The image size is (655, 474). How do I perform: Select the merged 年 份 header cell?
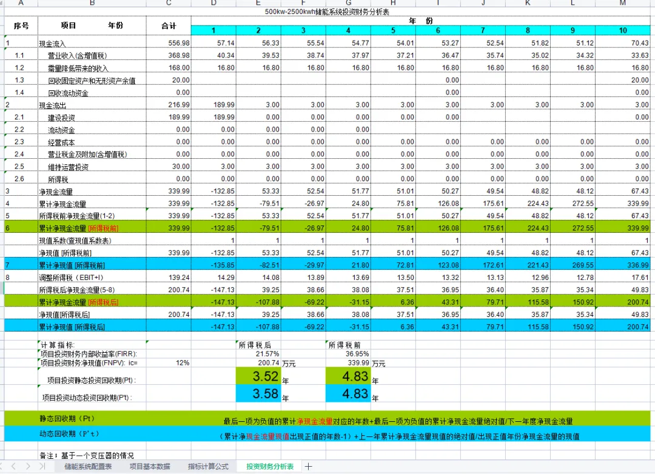[421, 21]
